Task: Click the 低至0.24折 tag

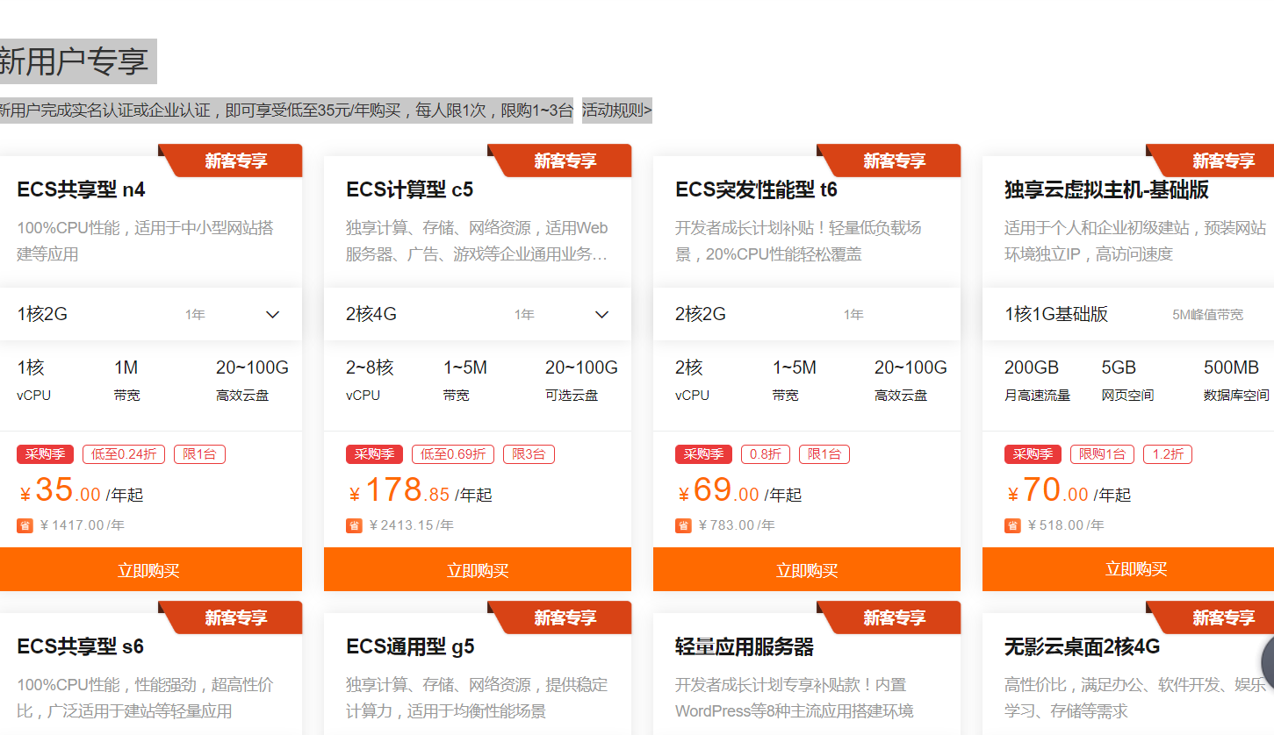Action: (x=124, y=454)
